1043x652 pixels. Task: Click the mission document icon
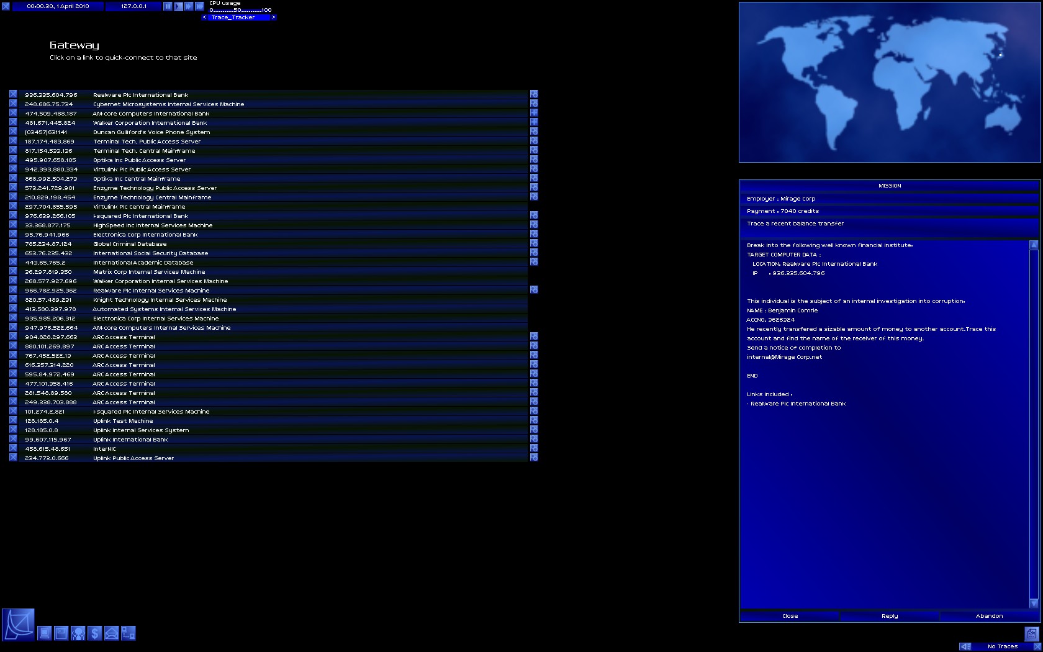pos(1031,634)
